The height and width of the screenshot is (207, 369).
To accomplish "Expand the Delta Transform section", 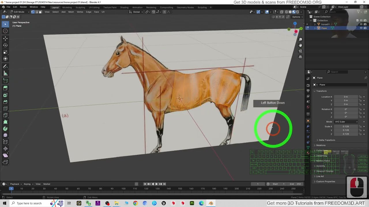I will point(326,140).
